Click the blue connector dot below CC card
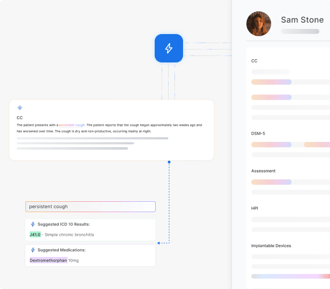The height and width of the screenshot is (289, 330). click(x=169, y=162)
